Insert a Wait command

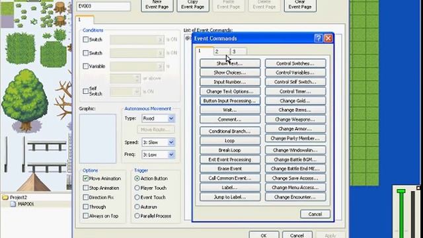point(230,110)
